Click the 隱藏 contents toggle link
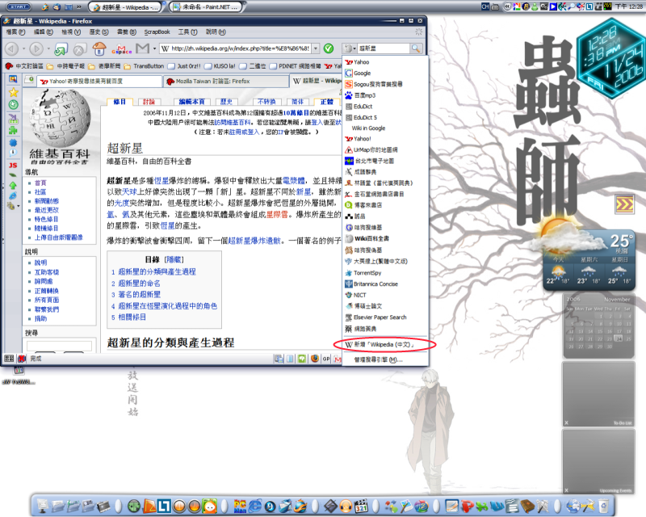 (174, 259)
